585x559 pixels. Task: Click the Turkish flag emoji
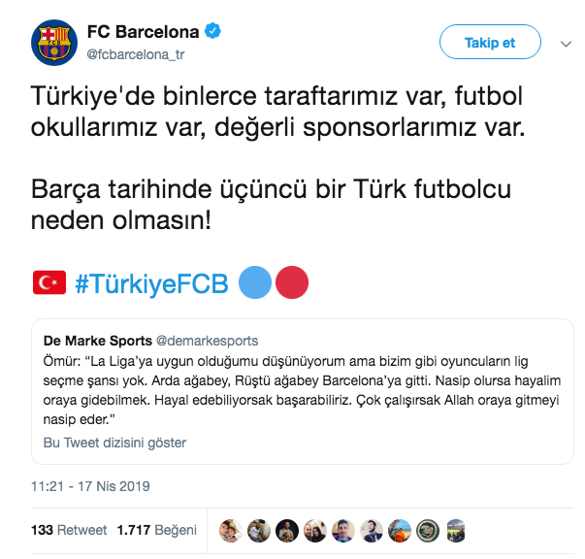(49, 282)
